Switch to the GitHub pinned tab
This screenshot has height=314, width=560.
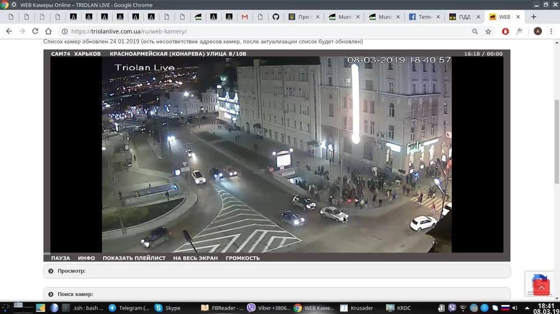point(276,17)
